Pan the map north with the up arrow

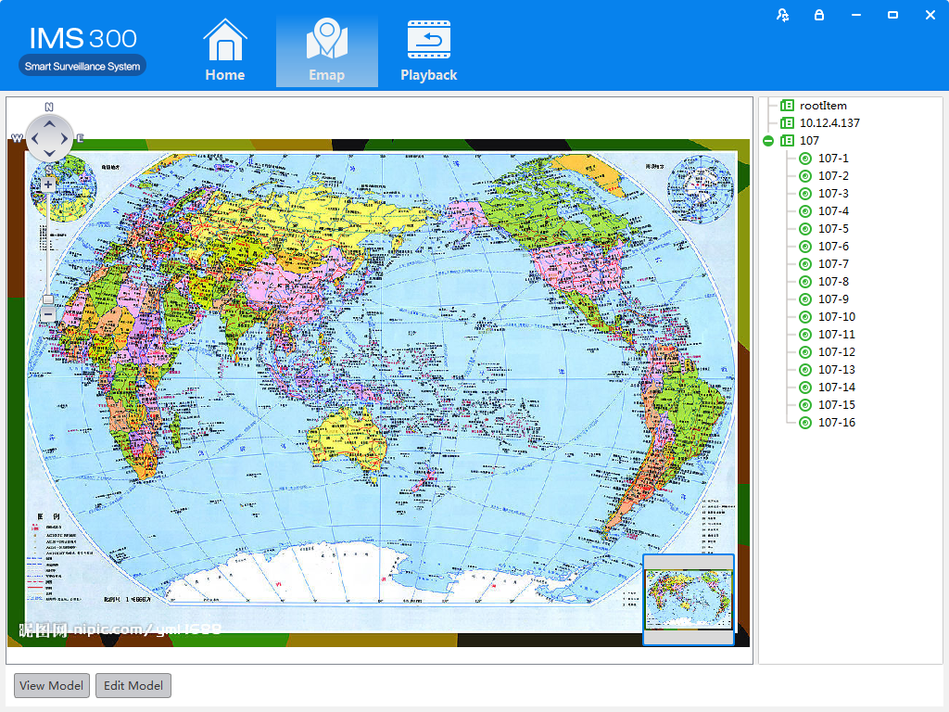click(x=49, y=122)
